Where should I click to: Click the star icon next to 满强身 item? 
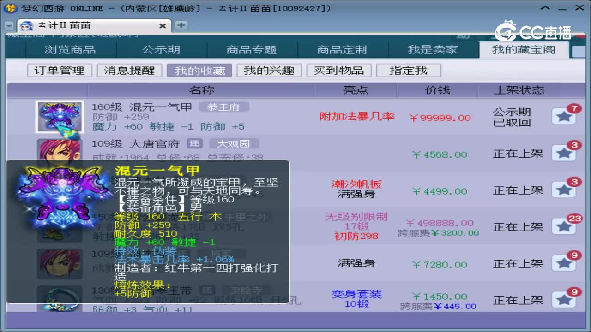[564, 263]
